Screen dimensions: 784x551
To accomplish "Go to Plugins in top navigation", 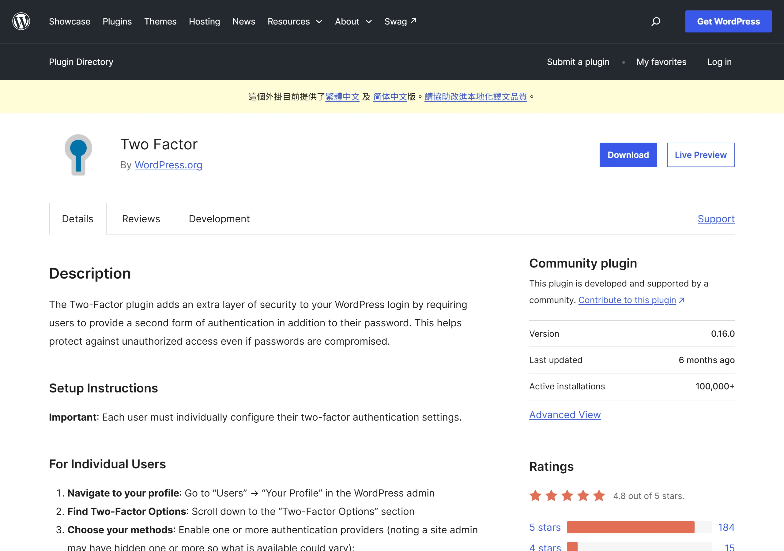I will click(x=117, y=21).
